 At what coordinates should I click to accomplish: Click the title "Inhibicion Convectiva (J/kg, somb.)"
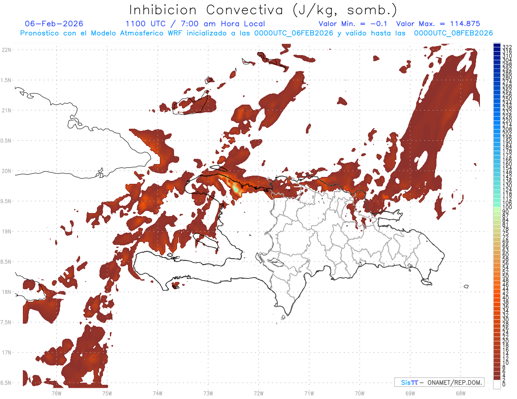pos(263,10)
